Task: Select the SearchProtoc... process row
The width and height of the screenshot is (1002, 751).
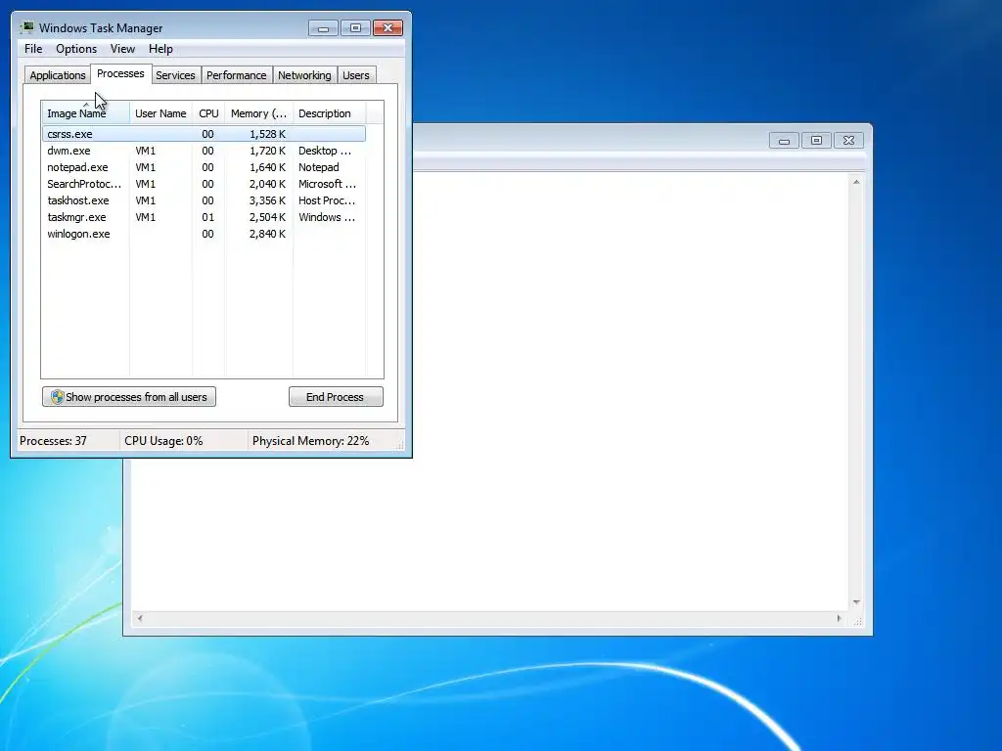Action: coord(204,184)
